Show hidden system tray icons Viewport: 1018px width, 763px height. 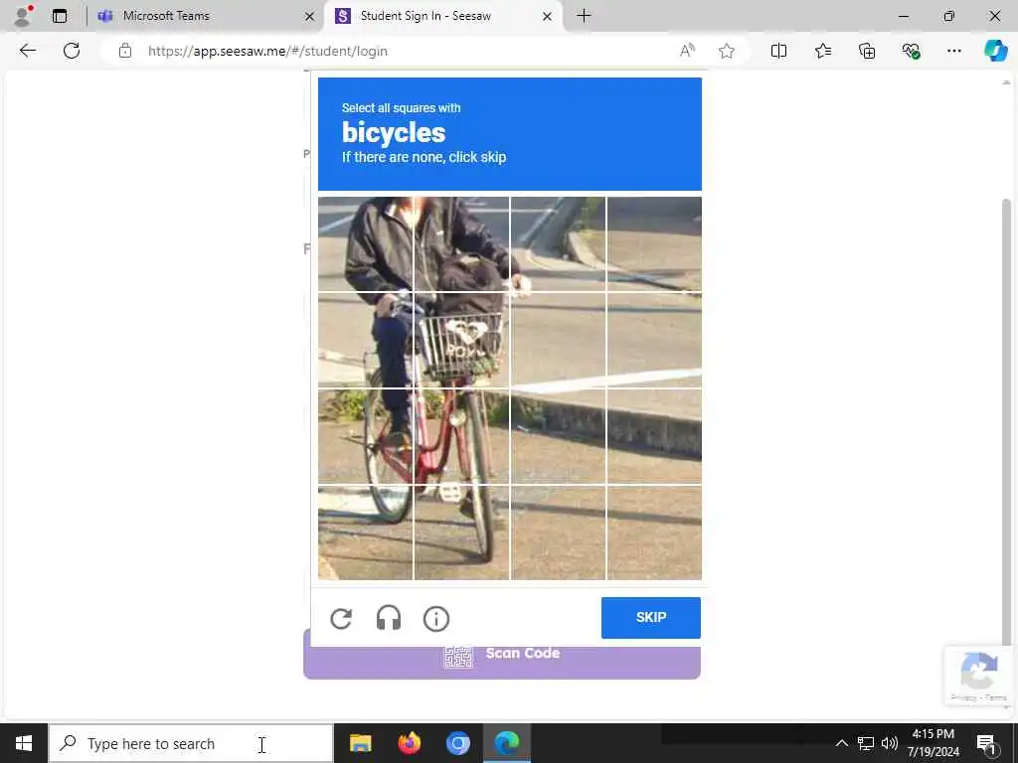841,743
